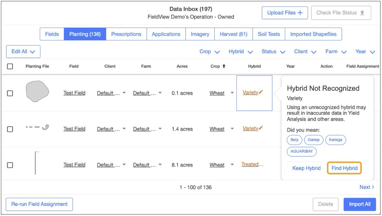
Task: Click the '0.1 acres' cell
Action: click(182, 93)
